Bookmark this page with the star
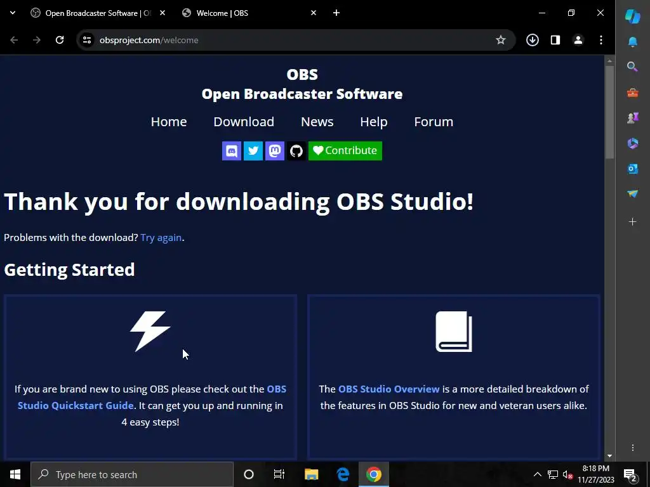This screenshot has width=650, height=487. tap(501, 40)
